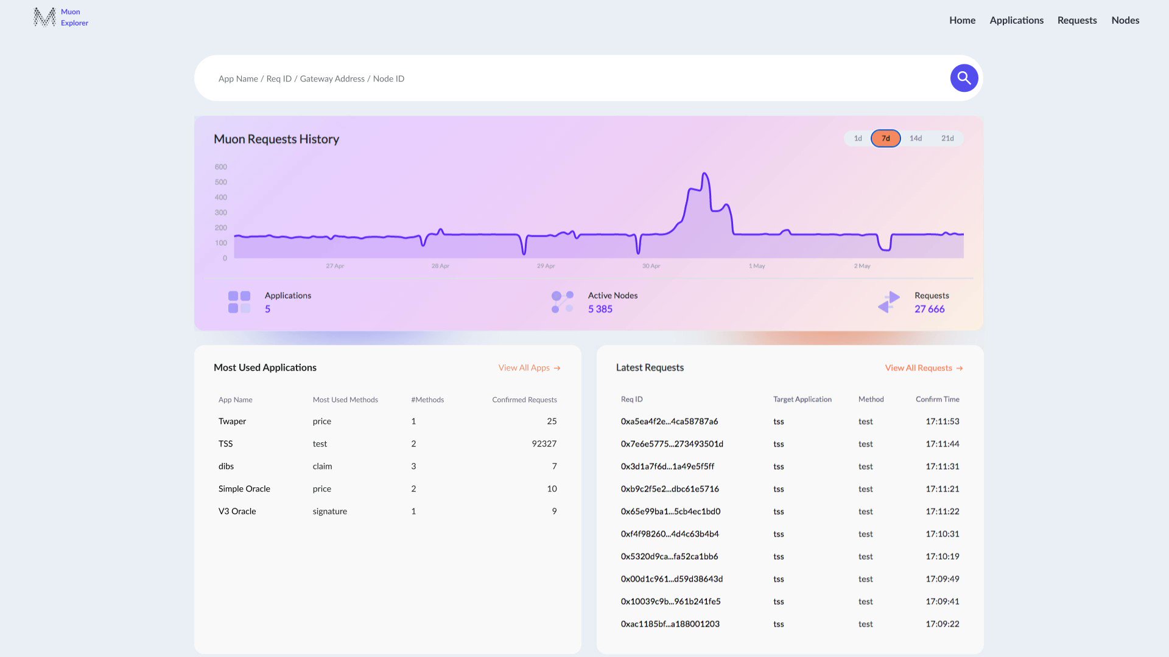
Task: Open View All Apps
Action: coord(524,367)
